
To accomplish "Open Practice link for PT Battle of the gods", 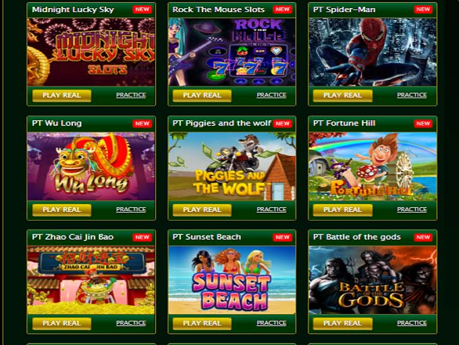I will coord(412,323).
